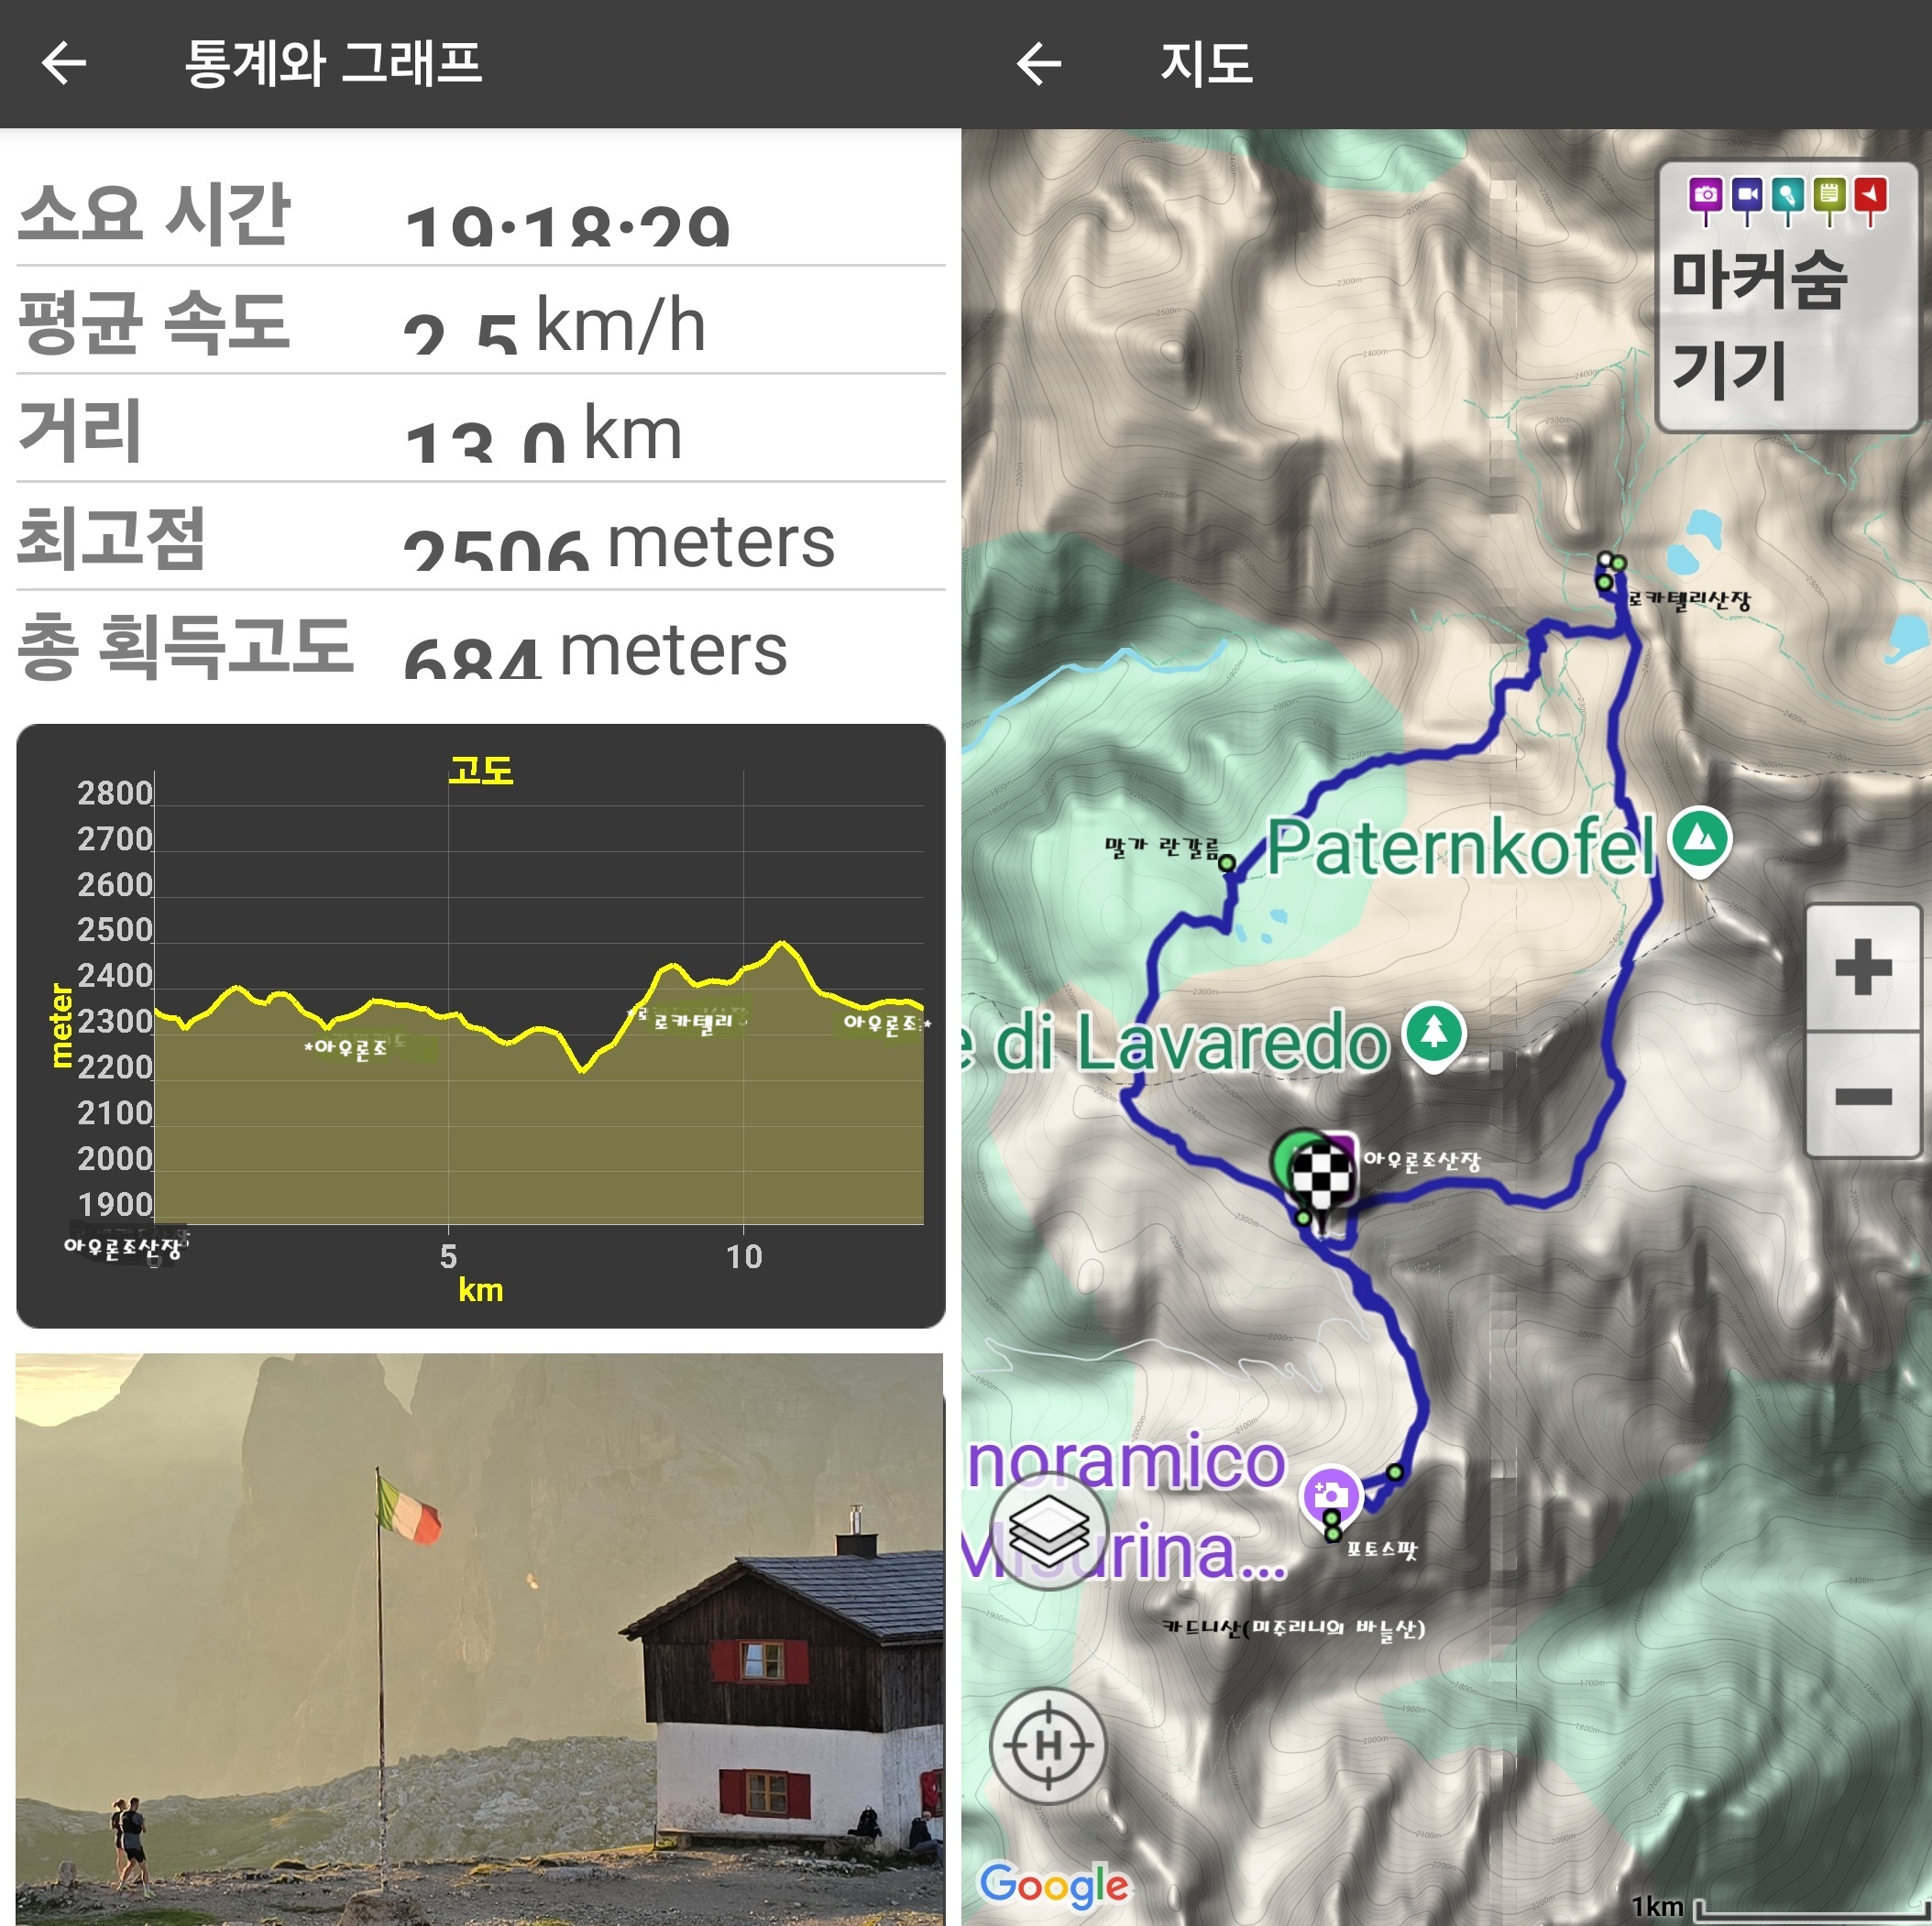Image resolution: width=1932 pixels, height=1926 pixels.
Task: Tap the 로카텔리 label on elevation chart
Action: (693, 1021)
